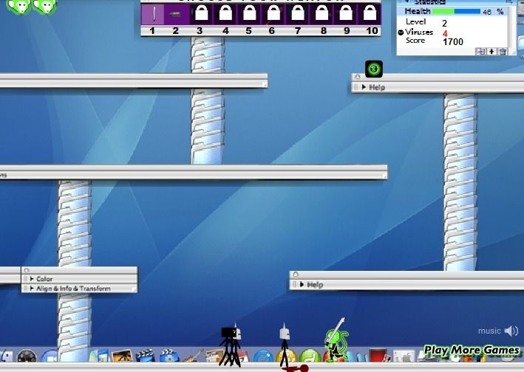Click the Score value 1700
Viewport: 524px width, 372px height.
(453, 42)
